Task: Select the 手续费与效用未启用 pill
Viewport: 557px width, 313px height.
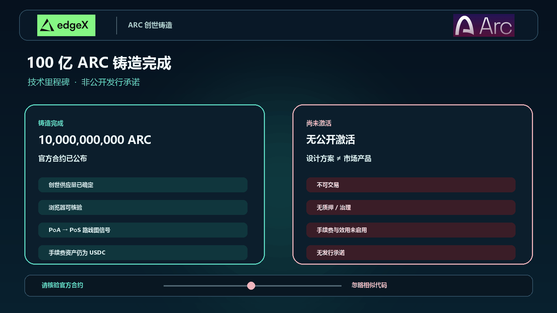Action: click(411, 230)
